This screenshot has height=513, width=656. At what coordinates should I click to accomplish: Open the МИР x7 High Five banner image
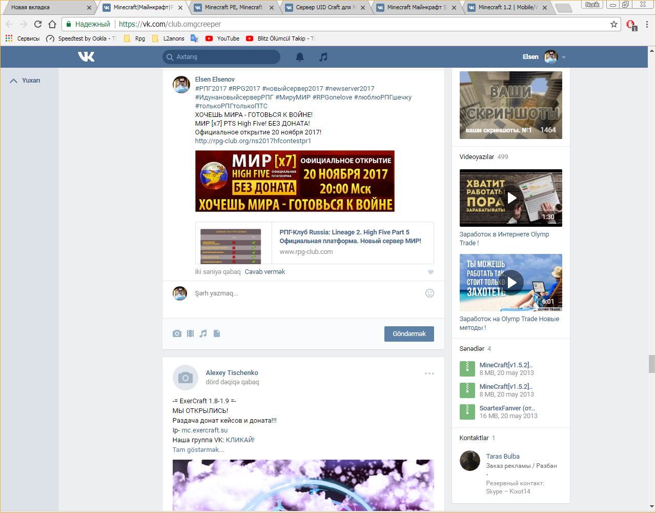pos(295,181)
